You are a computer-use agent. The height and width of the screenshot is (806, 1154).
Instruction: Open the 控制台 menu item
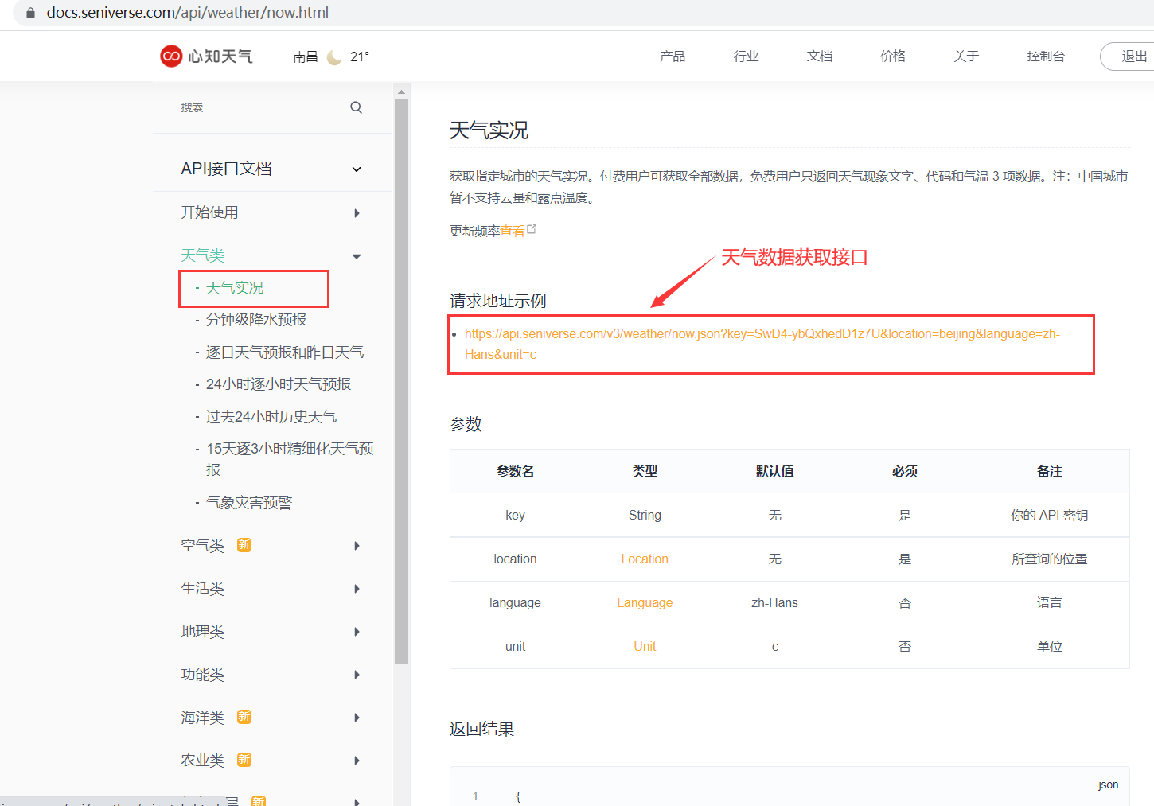(1045, 56)
